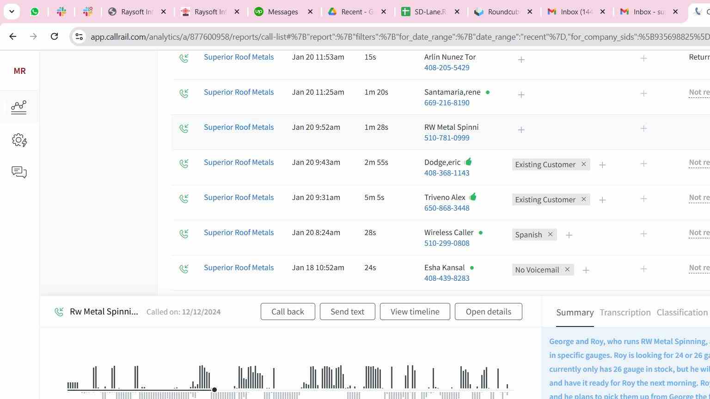Add a tag to the Arlin Nunez Tor call
The height and width of the screenshot is (399, 710).
click(x=521, y=60)
